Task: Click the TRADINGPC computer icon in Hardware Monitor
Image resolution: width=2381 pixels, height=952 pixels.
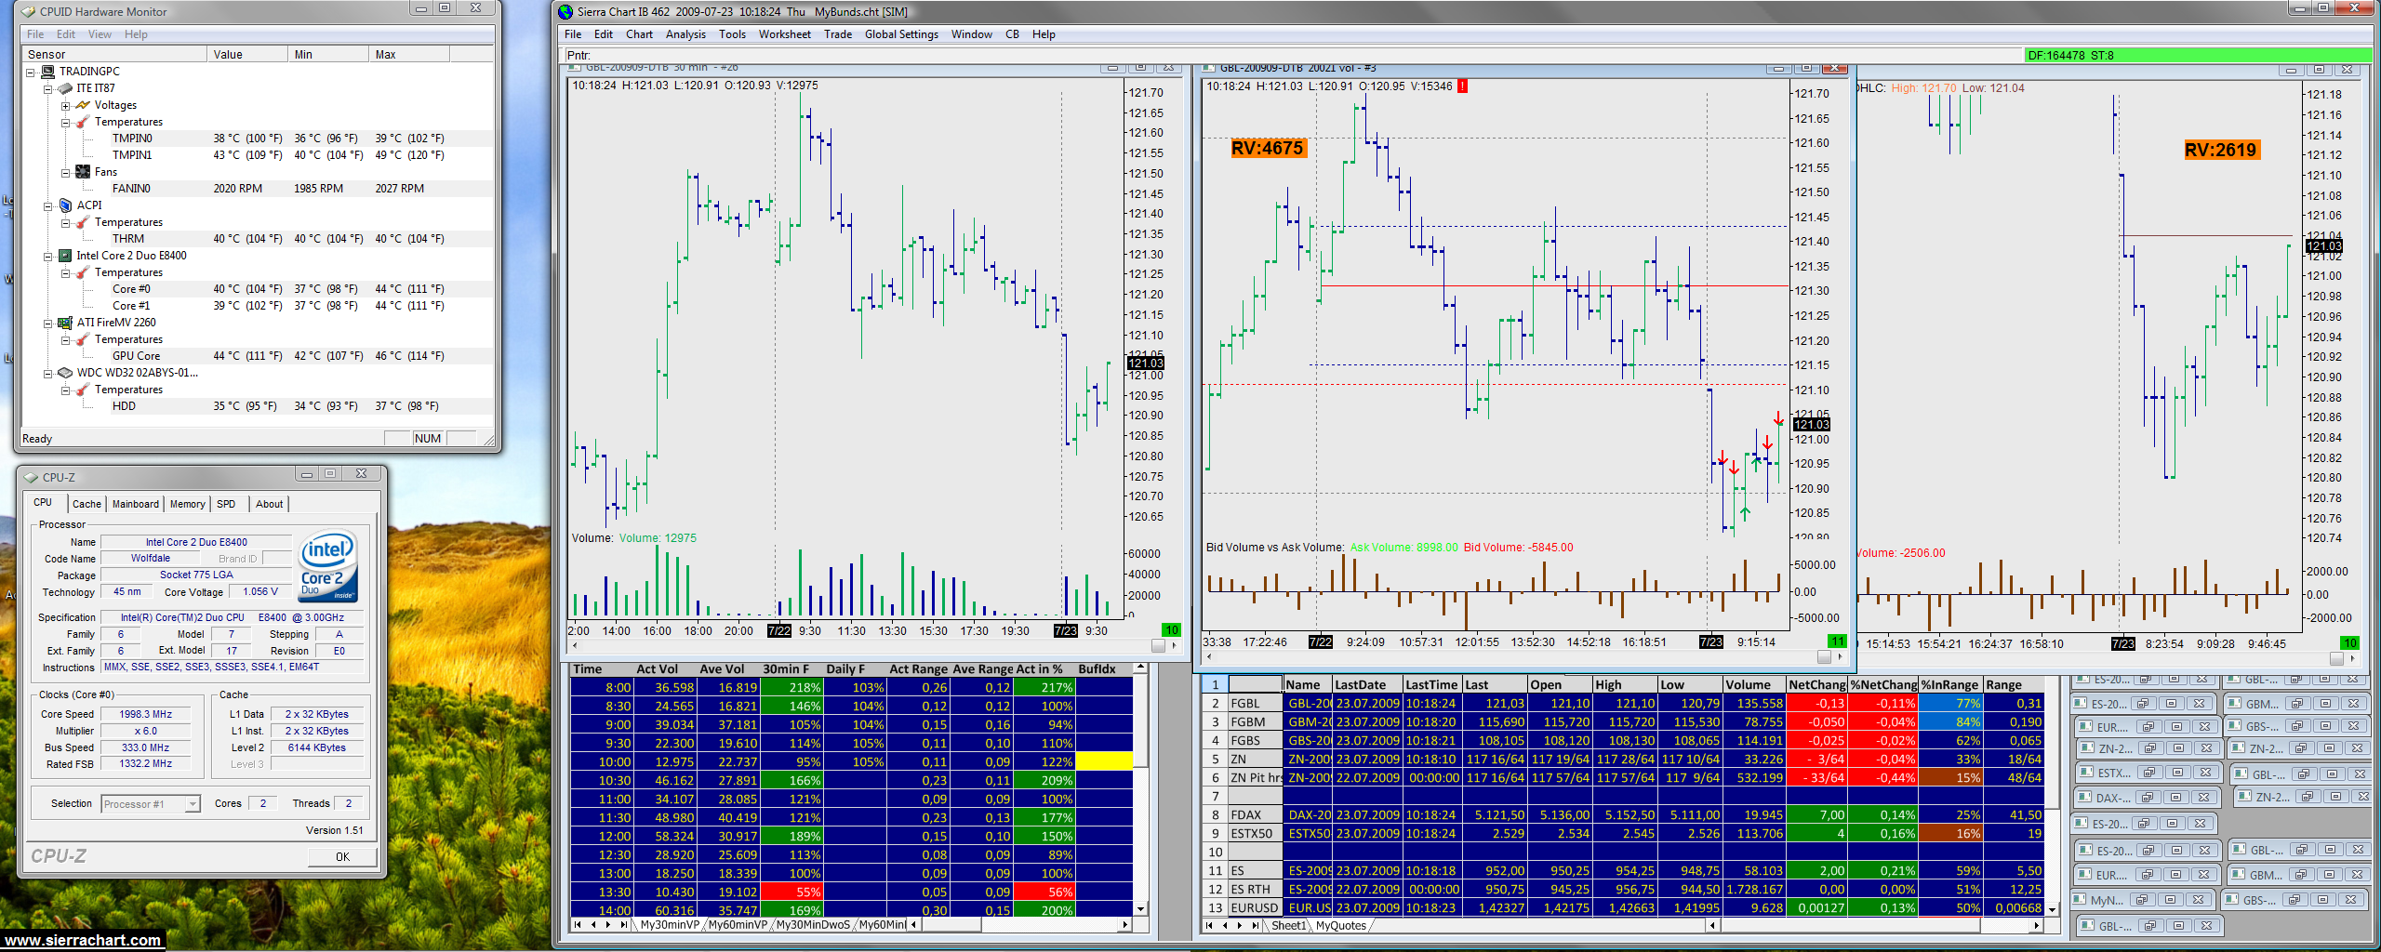Action: click(47, 72)
